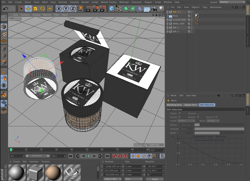Viewport: 250px width, 181px height.
Task: Enable the Axis tool L icon
Action: point(4,71)
